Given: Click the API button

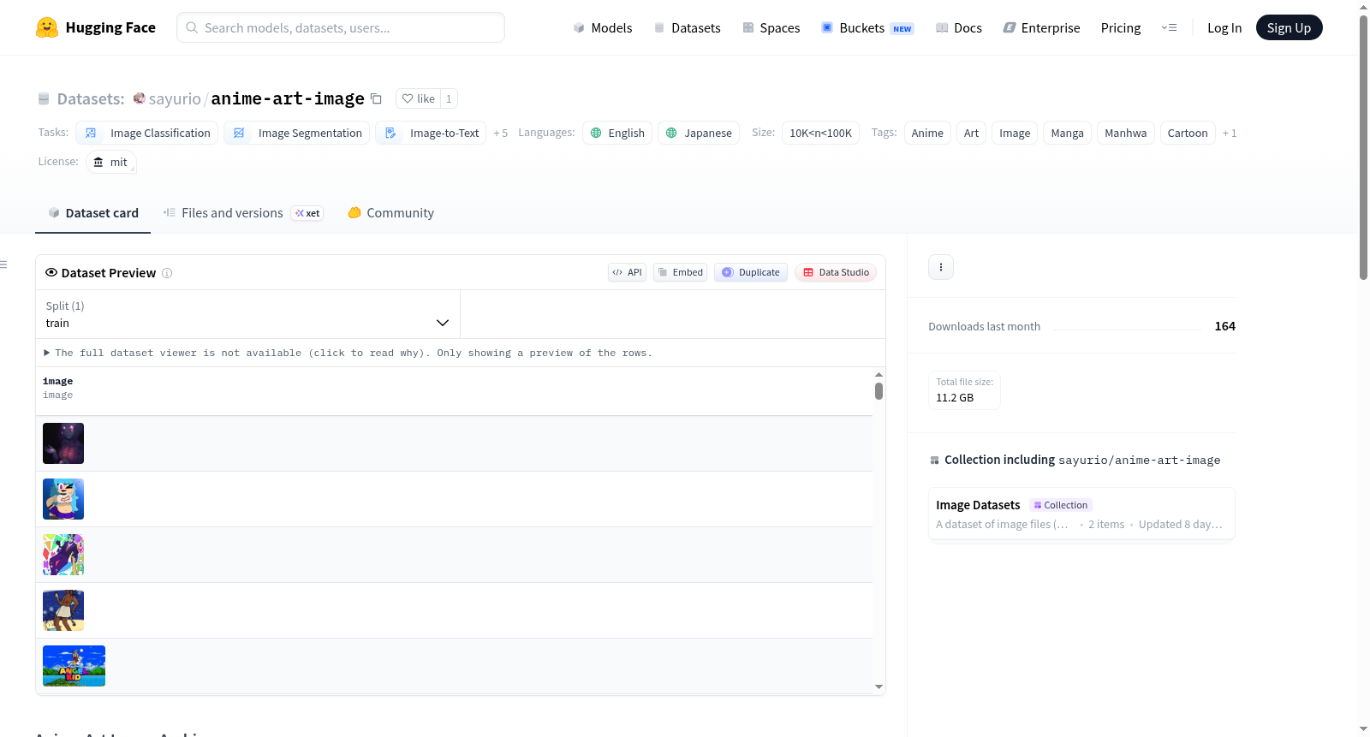Looking at the screenshot, I should 627,272.
